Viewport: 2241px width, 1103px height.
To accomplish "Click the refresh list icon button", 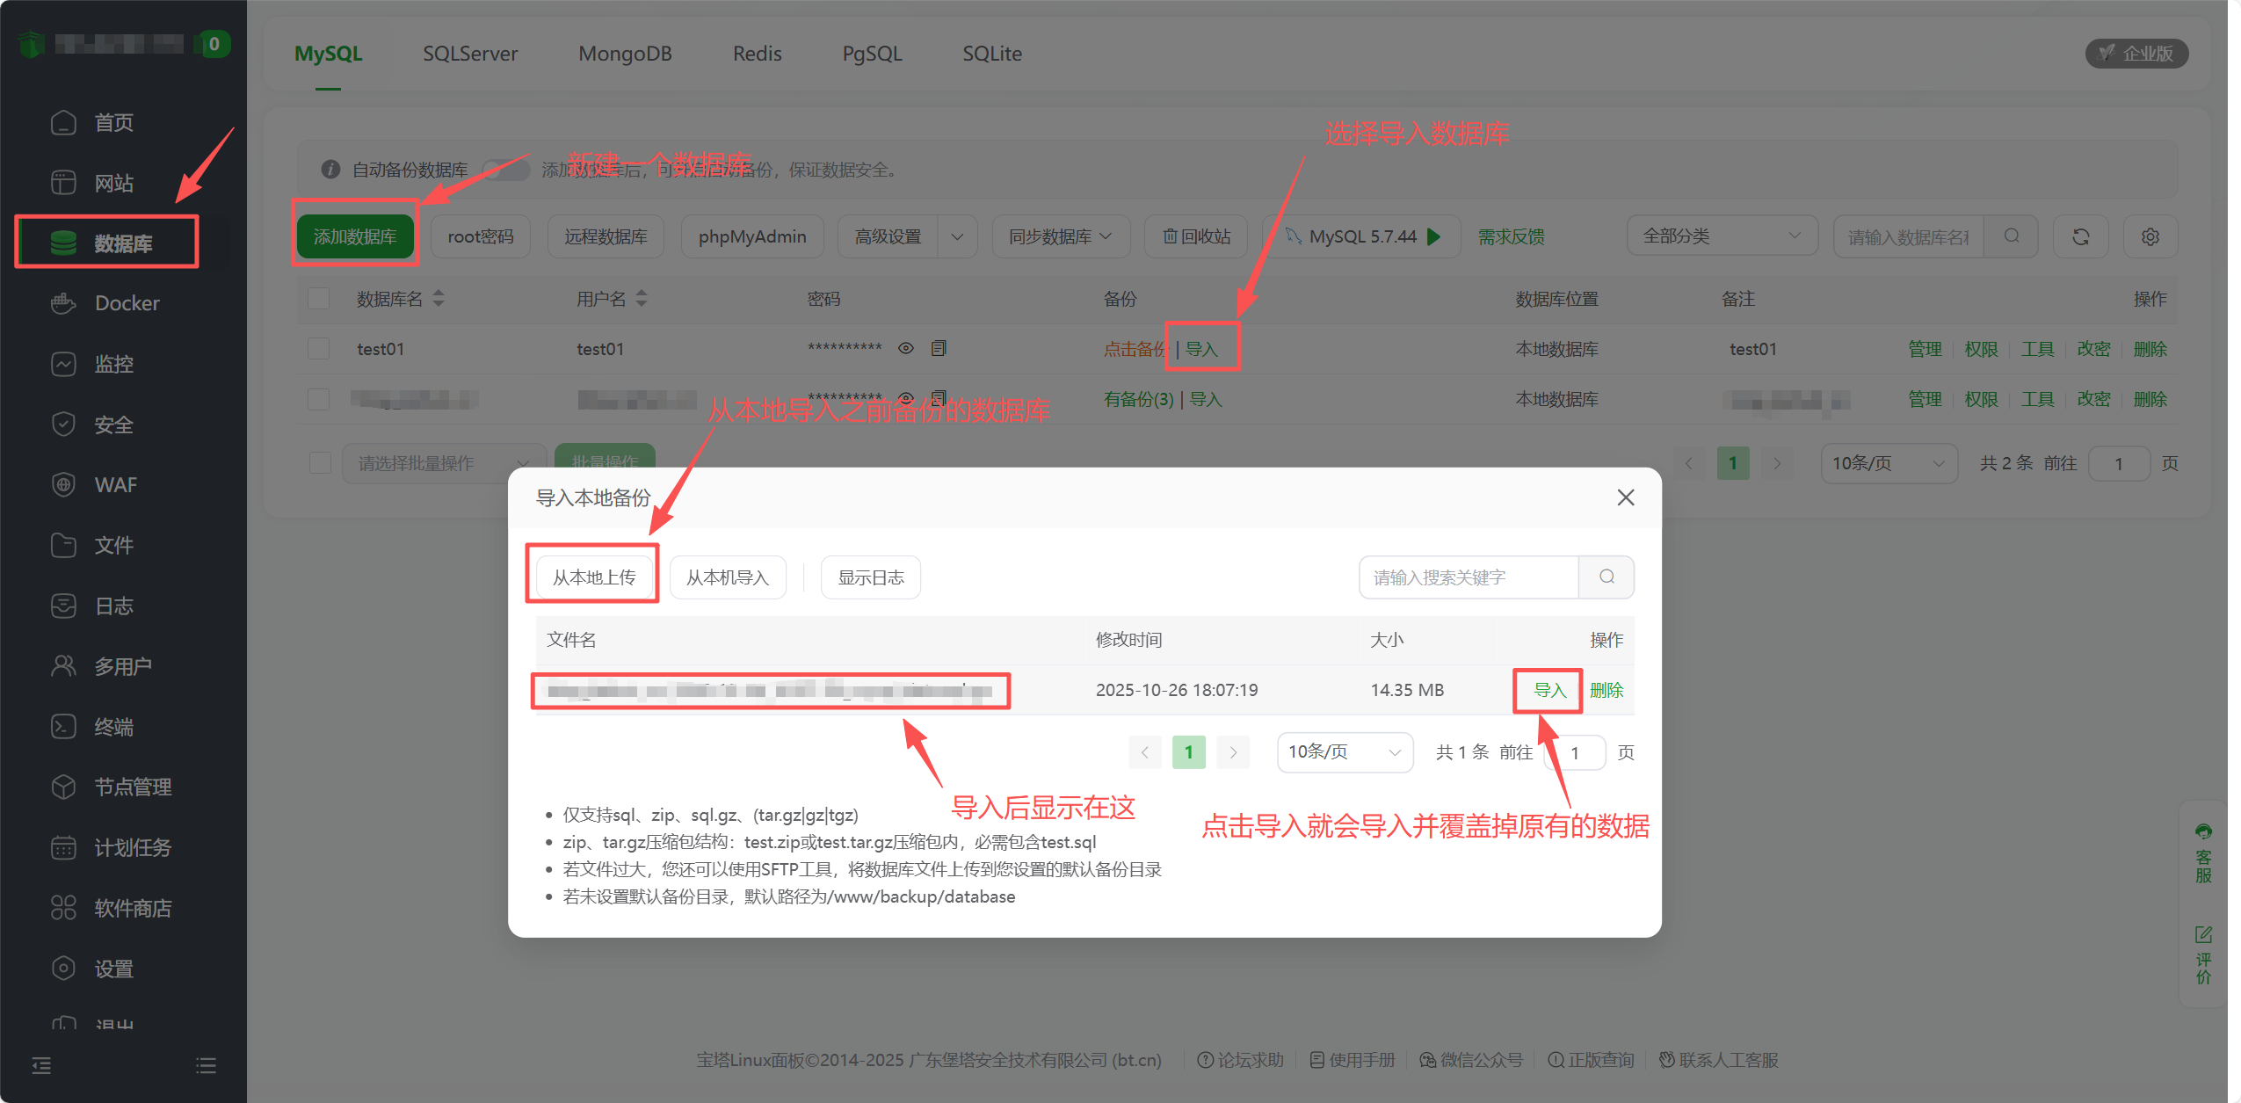I will click(x=2080, y=236).
